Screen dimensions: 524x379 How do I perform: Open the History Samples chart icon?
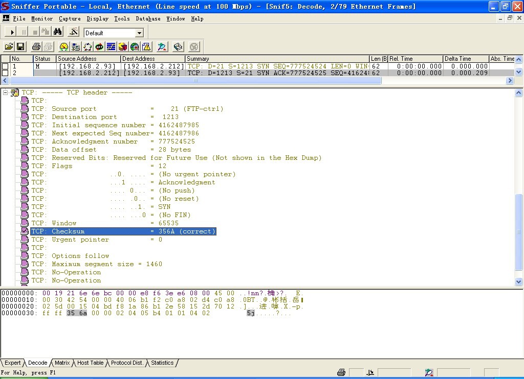111,46
